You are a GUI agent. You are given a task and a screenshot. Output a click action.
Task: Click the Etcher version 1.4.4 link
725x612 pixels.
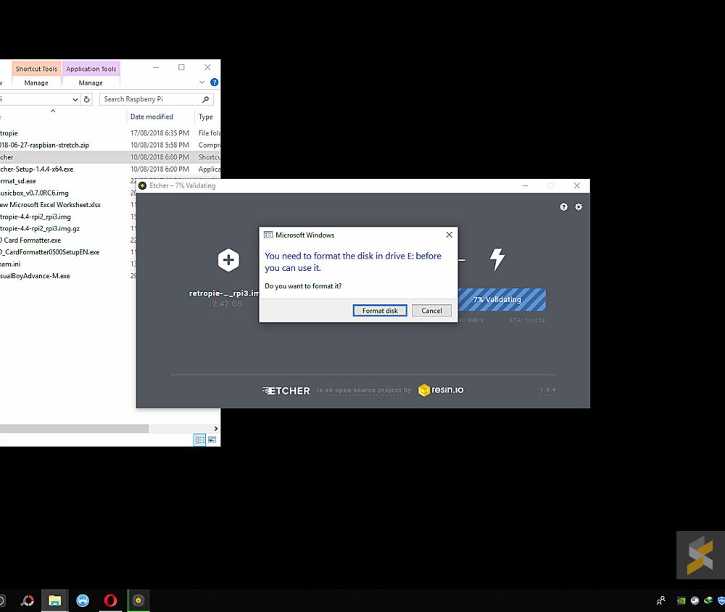coord(548,390)
